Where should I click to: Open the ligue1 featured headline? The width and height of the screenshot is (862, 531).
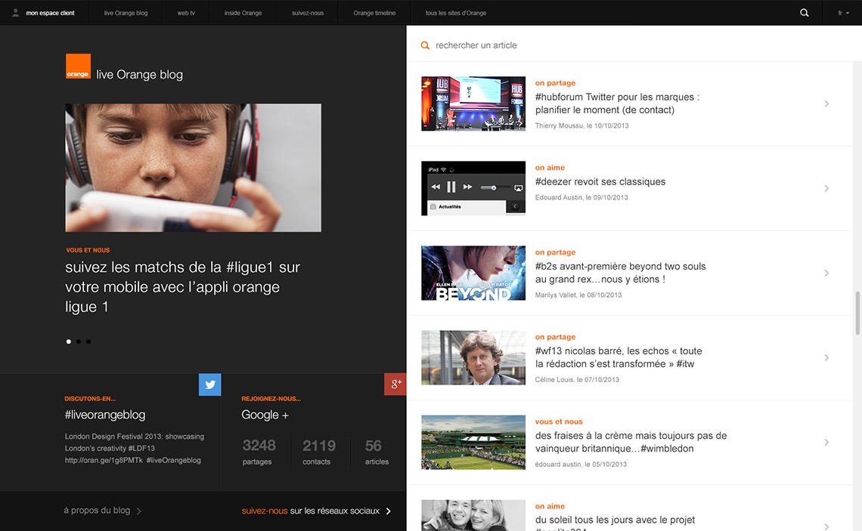[182, 286]
